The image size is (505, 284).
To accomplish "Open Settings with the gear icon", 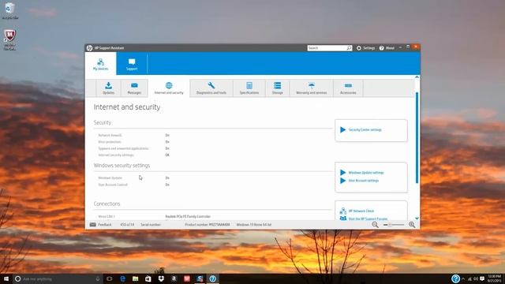I will pyautogui.click(x=365, y=48).
